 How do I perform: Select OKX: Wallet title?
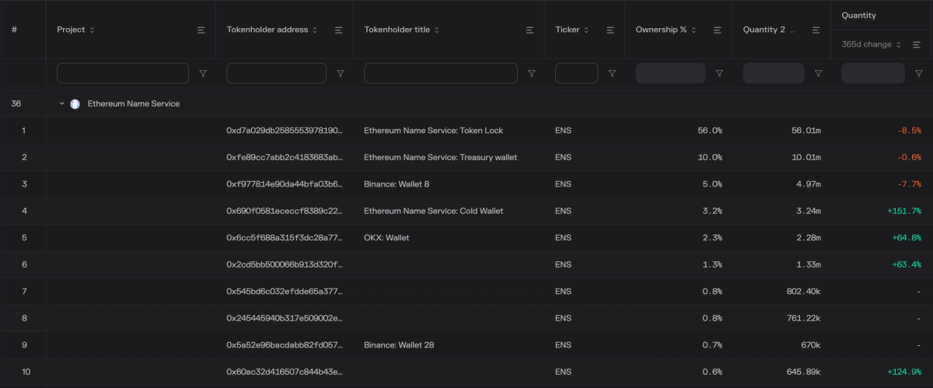[x=386, y=237]
